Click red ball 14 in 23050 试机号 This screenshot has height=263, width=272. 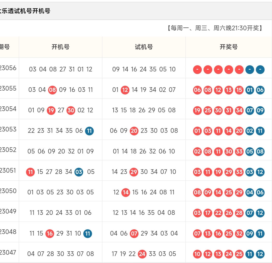coord(126,192)
